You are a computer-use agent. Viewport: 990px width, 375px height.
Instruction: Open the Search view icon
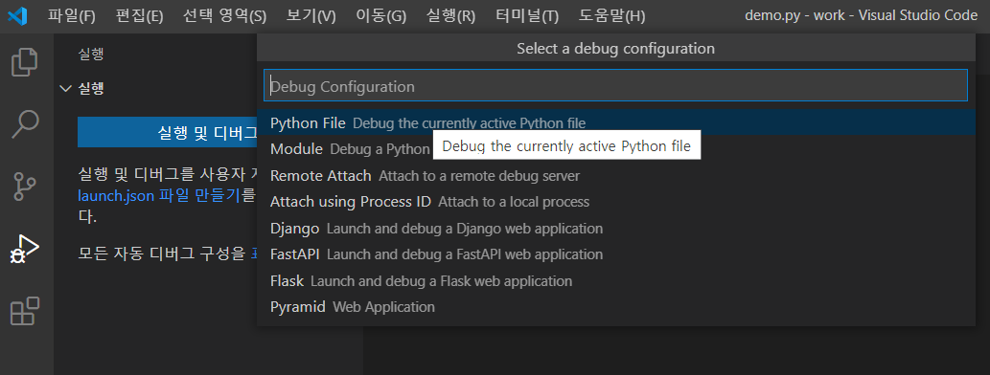point(25,124)
